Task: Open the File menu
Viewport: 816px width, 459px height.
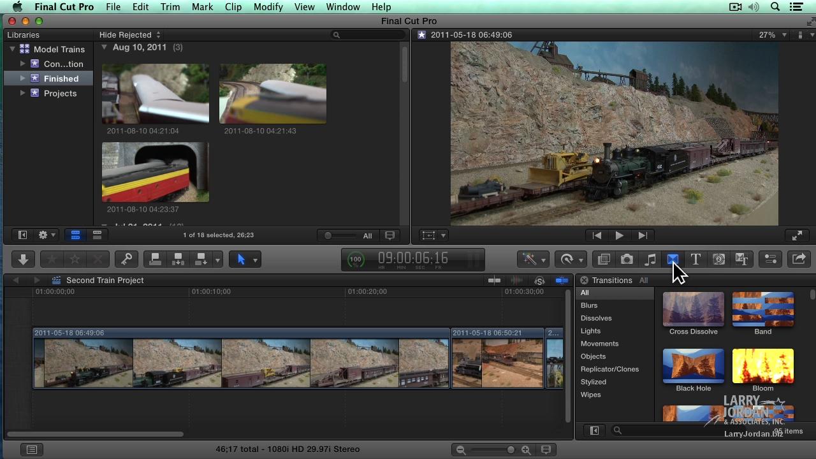Action: click(x=113, y=7)
